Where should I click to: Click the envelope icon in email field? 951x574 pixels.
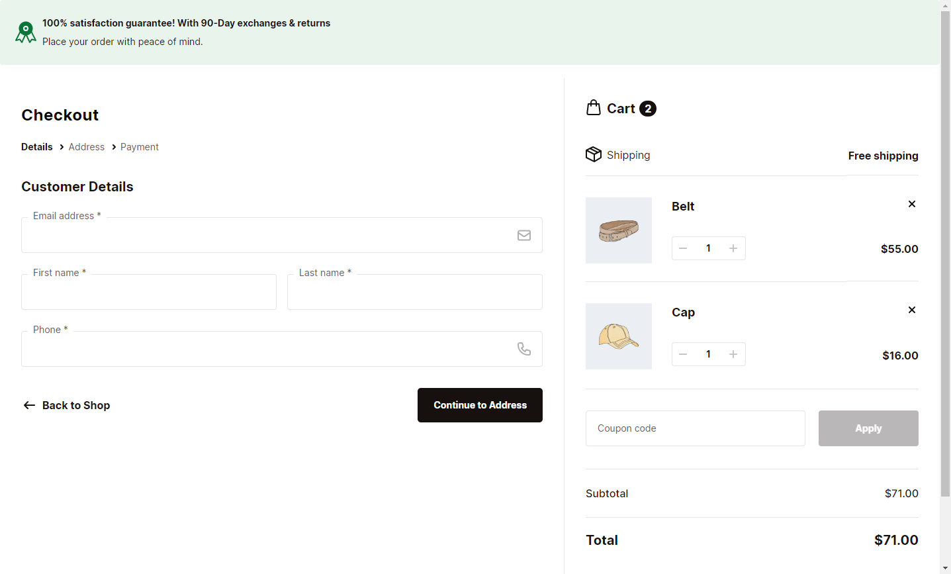[x=524, y=235]
